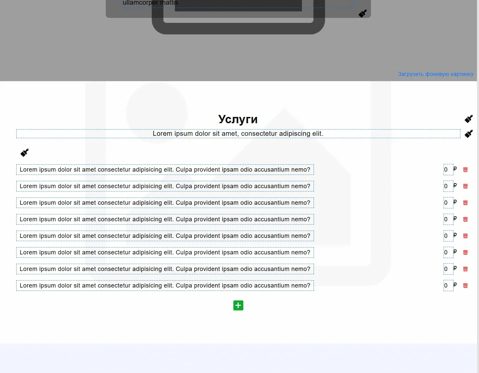
Task: Focus the price field in the last row
Action: [448, 286]
